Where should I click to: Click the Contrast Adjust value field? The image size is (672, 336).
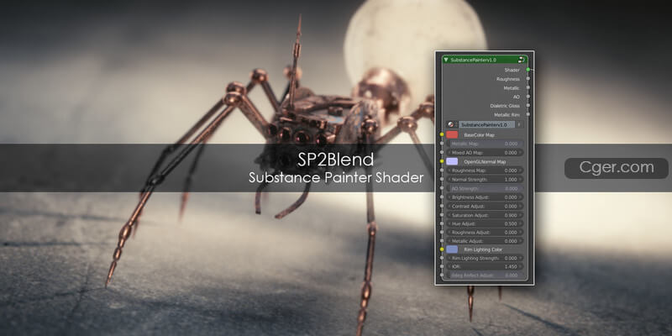pos(485,206)
